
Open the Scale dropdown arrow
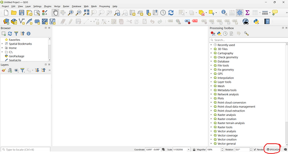click(x=188, y=149)
